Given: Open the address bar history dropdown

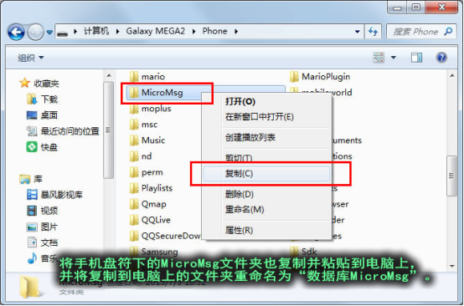Looking at the screenshot, I should [357, 31].
